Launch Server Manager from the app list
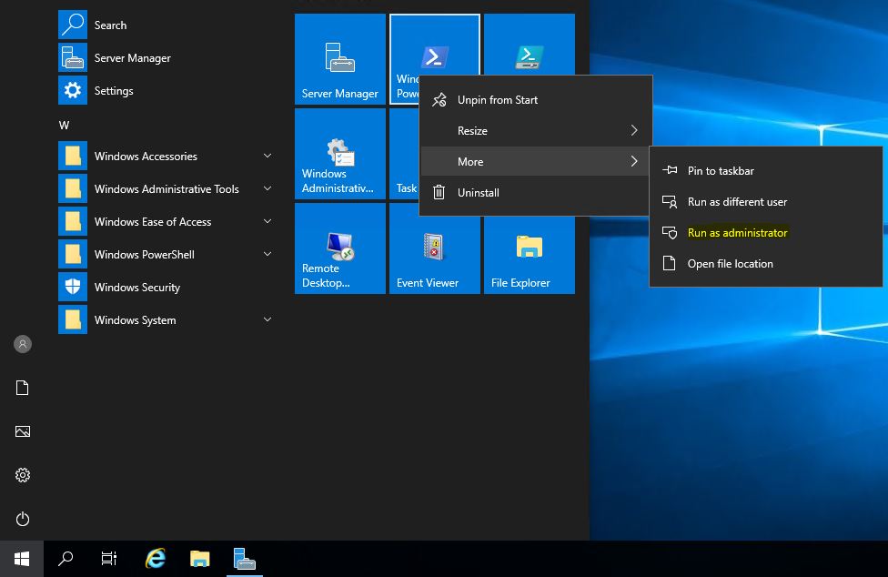Screen dimensions: 888x577 165,57
